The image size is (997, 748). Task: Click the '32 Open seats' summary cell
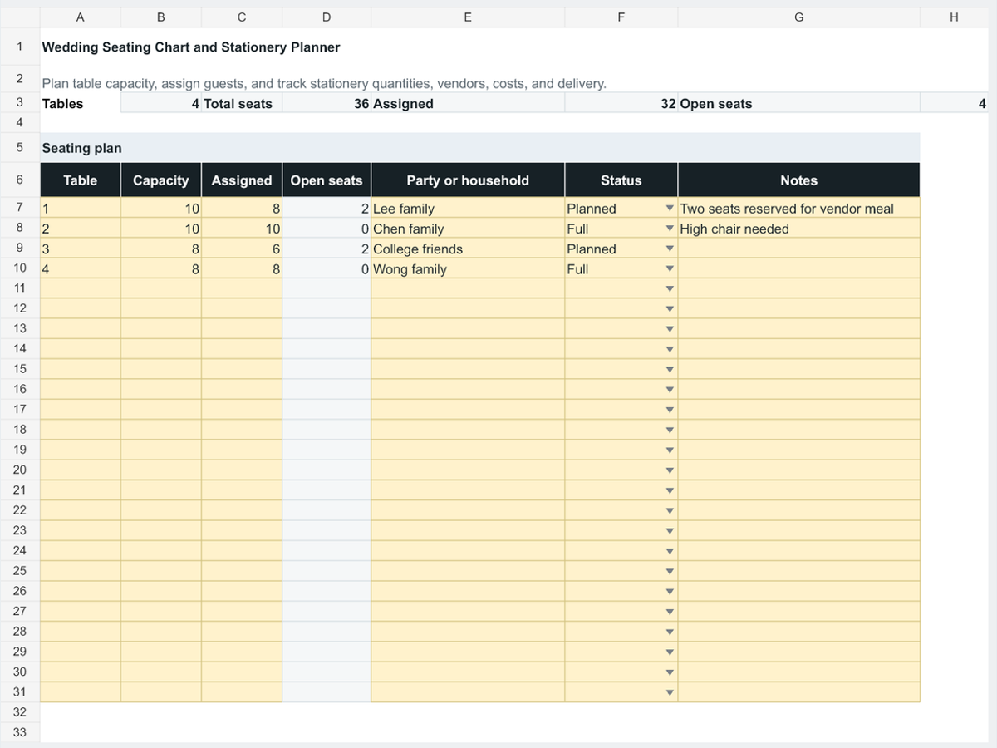click(798, 104)
